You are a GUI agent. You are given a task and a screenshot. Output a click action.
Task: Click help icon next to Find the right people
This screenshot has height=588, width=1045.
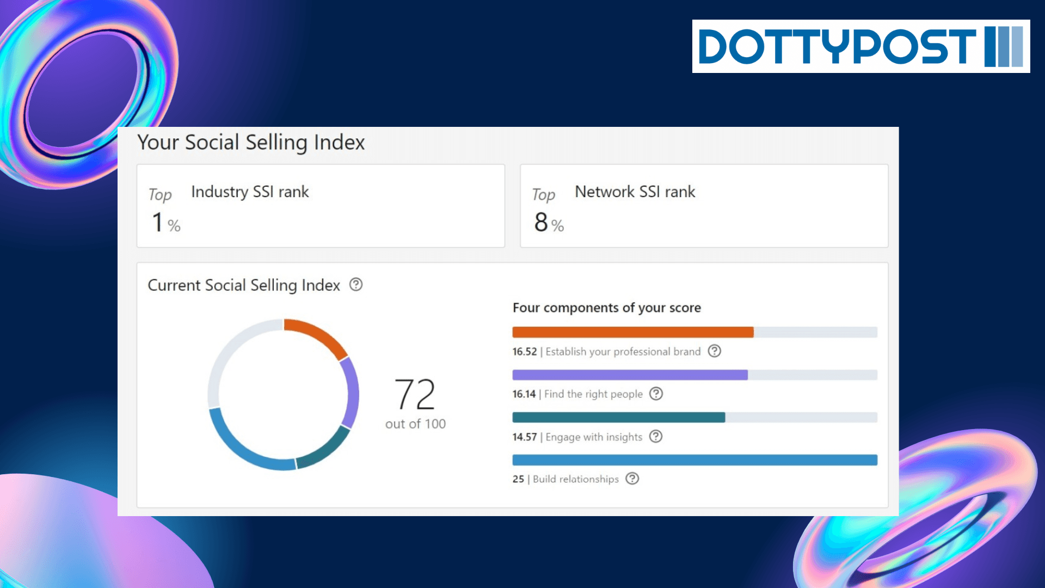point(656,394)
